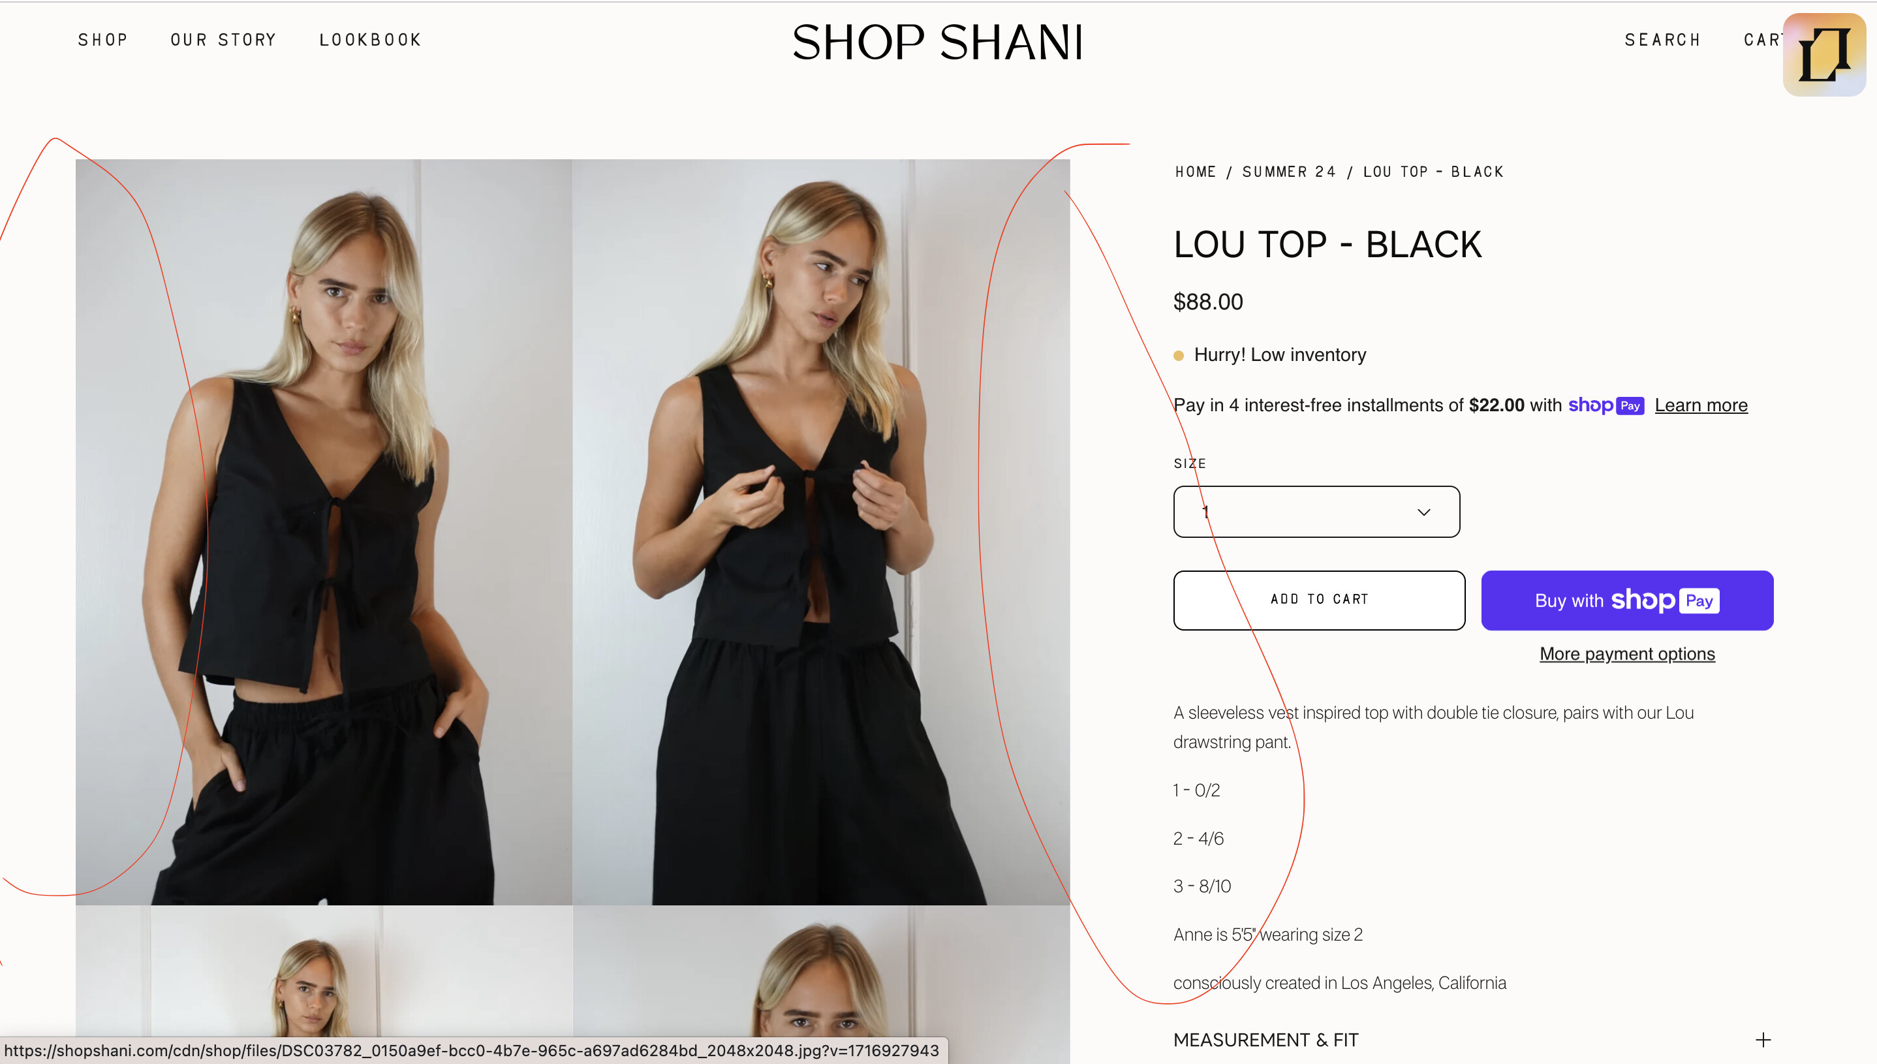
Task: Expand Measurement & Fit with the plus icon
Action: [1763, 1040]
